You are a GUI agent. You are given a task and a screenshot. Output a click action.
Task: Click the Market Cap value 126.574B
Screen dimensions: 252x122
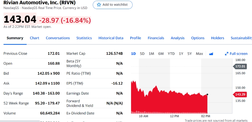tap(114, 54)
